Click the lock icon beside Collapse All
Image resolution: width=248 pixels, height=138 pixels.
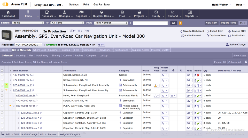[x=246, y=62]
